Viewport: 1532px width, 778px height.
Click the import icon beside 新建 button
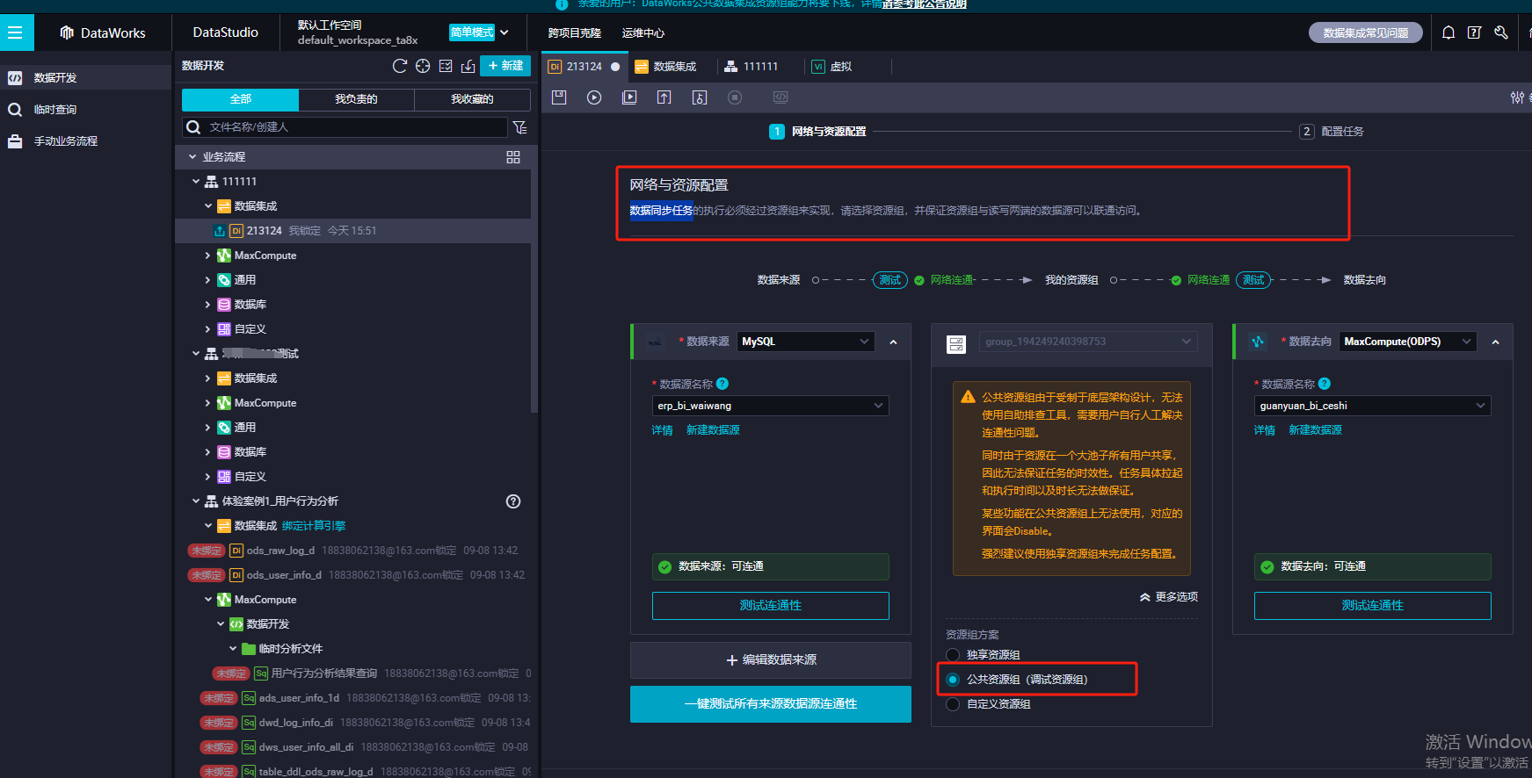468,66
